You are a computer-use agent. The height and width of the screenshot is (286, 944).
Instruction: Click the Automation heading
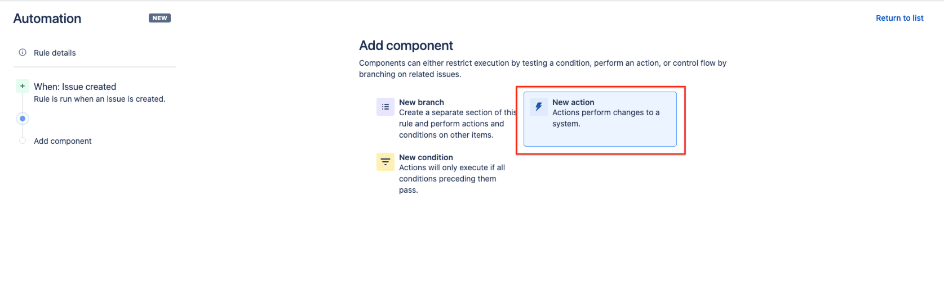47,19
